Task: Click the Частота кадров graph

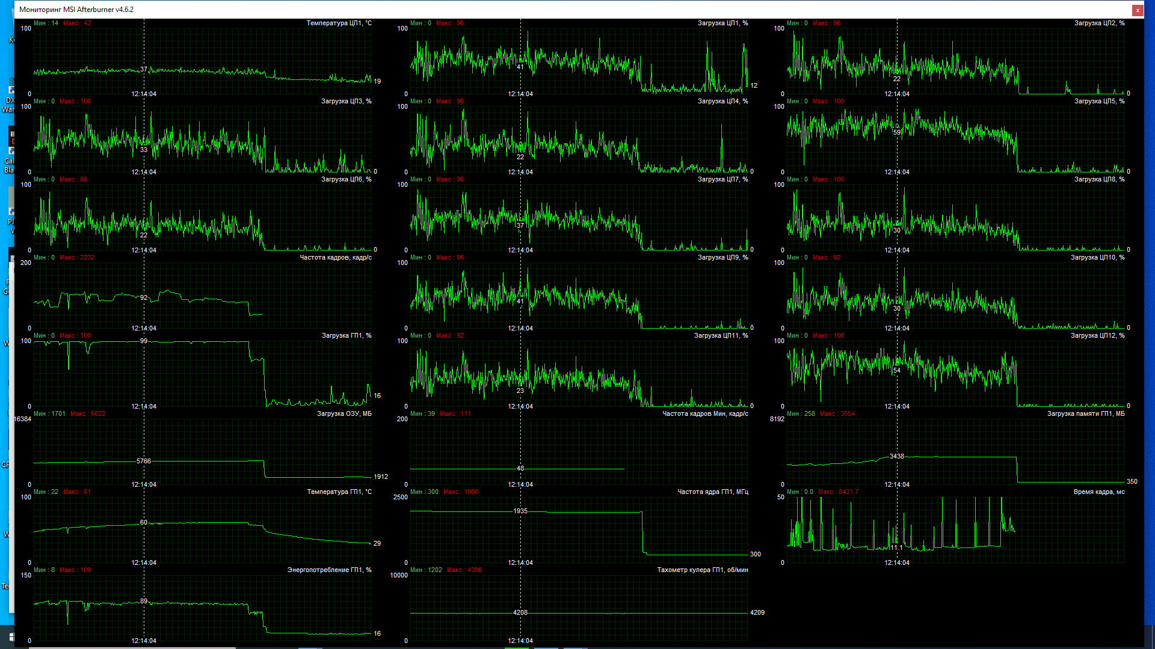Action: tap(202, 294)
